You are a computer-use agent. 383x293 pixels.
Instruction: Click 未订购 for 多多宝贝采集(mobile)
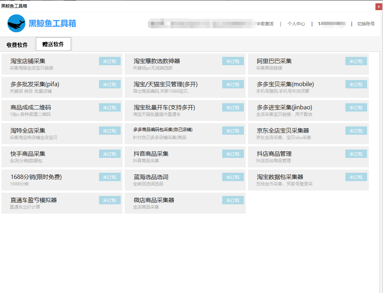[356, 84]
